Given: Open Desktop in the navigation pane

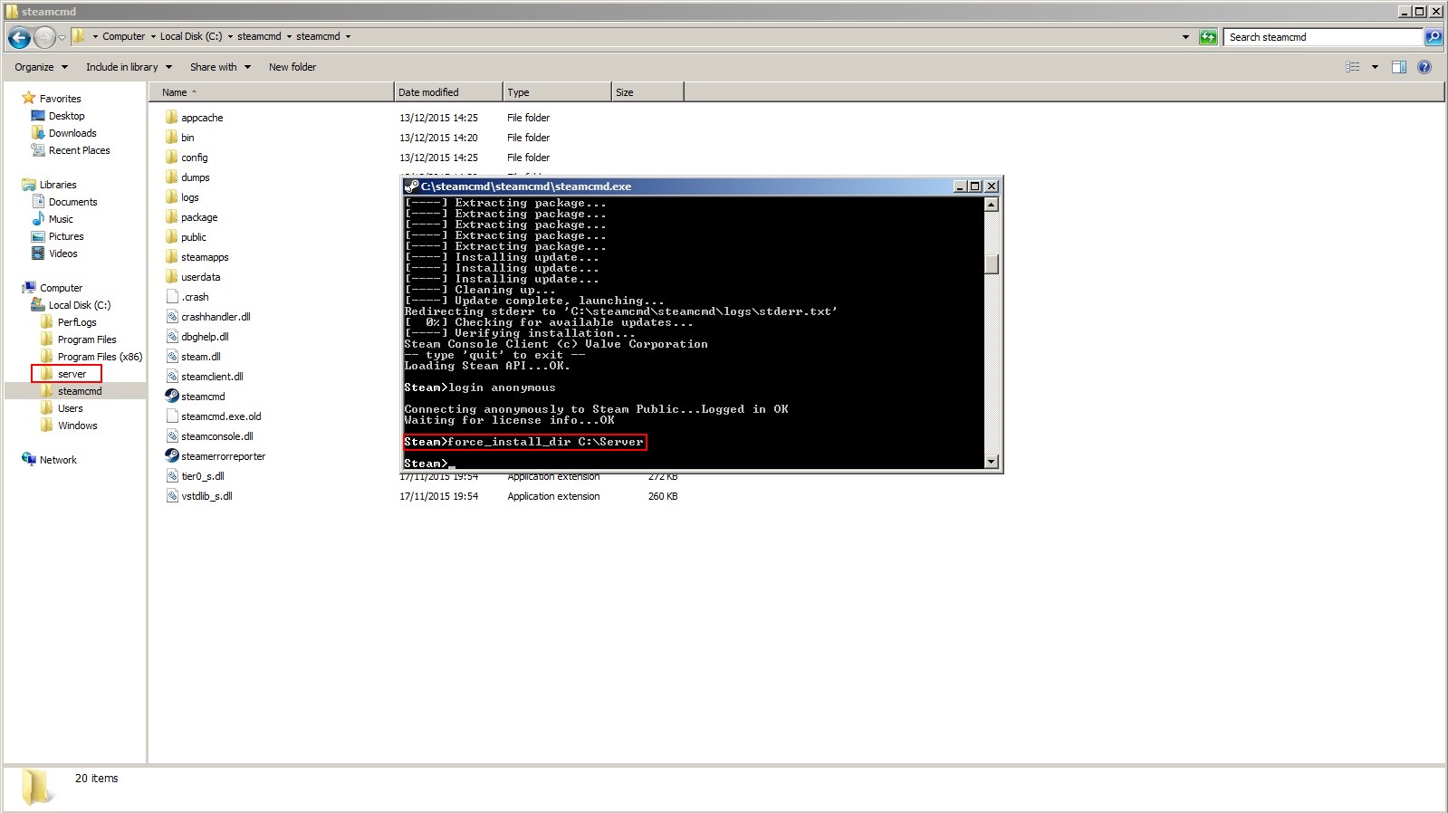Looking at the screenshot, I should point(66,116).
